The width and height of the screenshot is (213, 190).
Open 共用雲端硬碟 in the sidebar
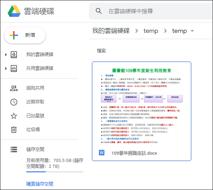coord(39,69)
